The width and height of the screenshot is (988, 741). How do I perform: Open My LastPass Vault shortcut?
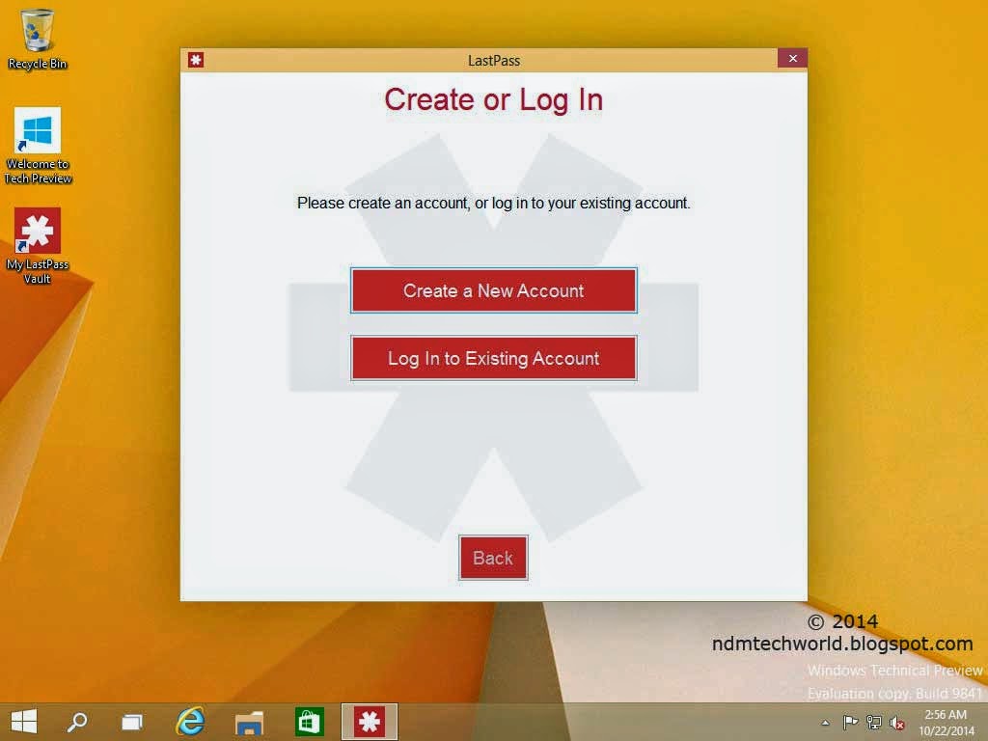pyautogui.click(x=38, y=246)
